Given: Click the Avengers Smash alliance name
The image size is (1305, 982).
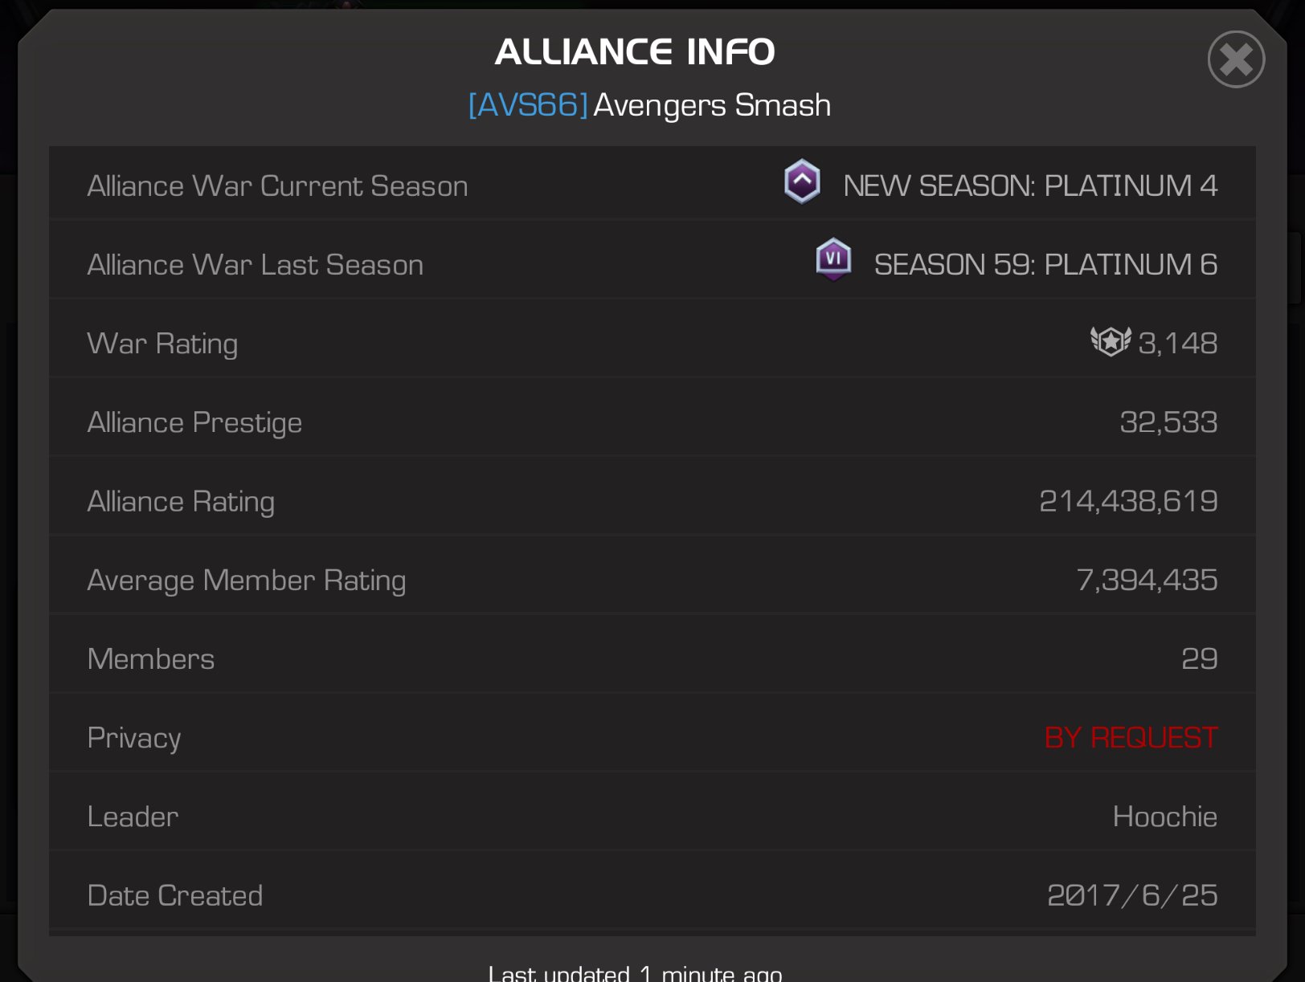Looking at the screenshot, I should point(712,105).
